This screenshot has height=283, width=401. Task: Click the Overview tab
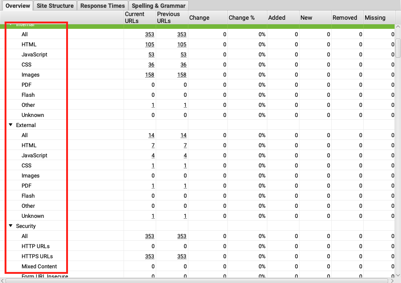tap(18, 6)
